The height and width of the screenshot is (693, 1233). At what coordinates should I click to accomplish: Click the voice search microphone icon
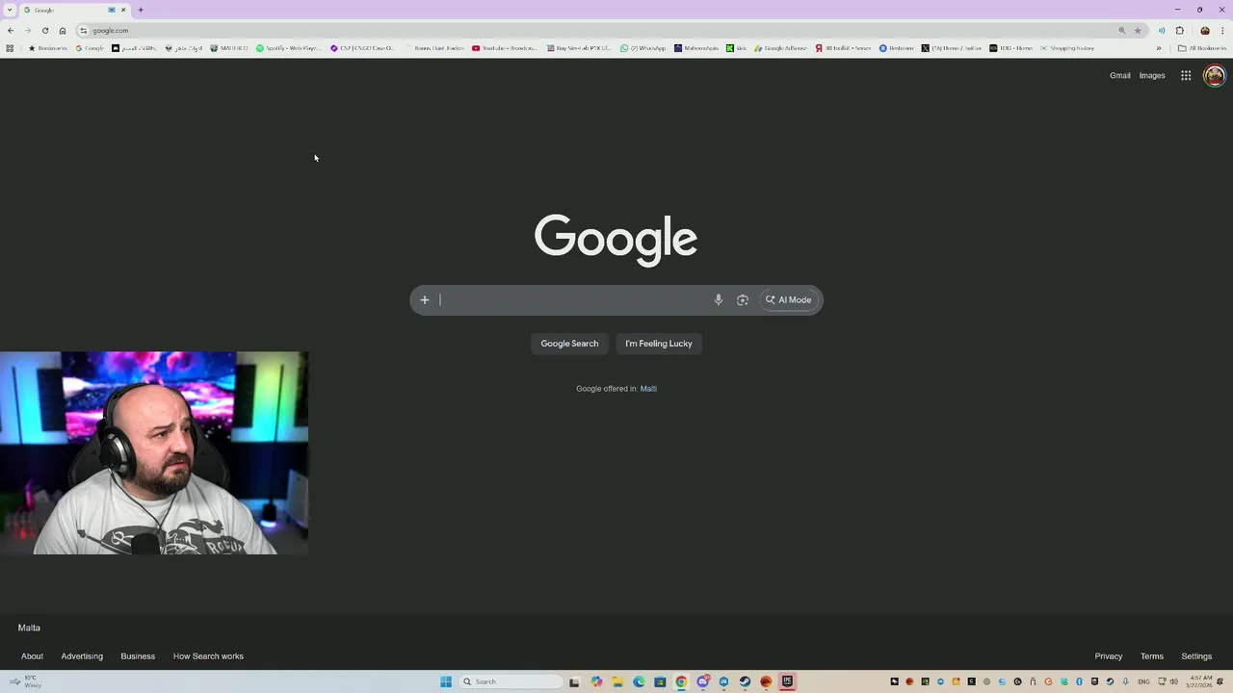coord(718,299)
